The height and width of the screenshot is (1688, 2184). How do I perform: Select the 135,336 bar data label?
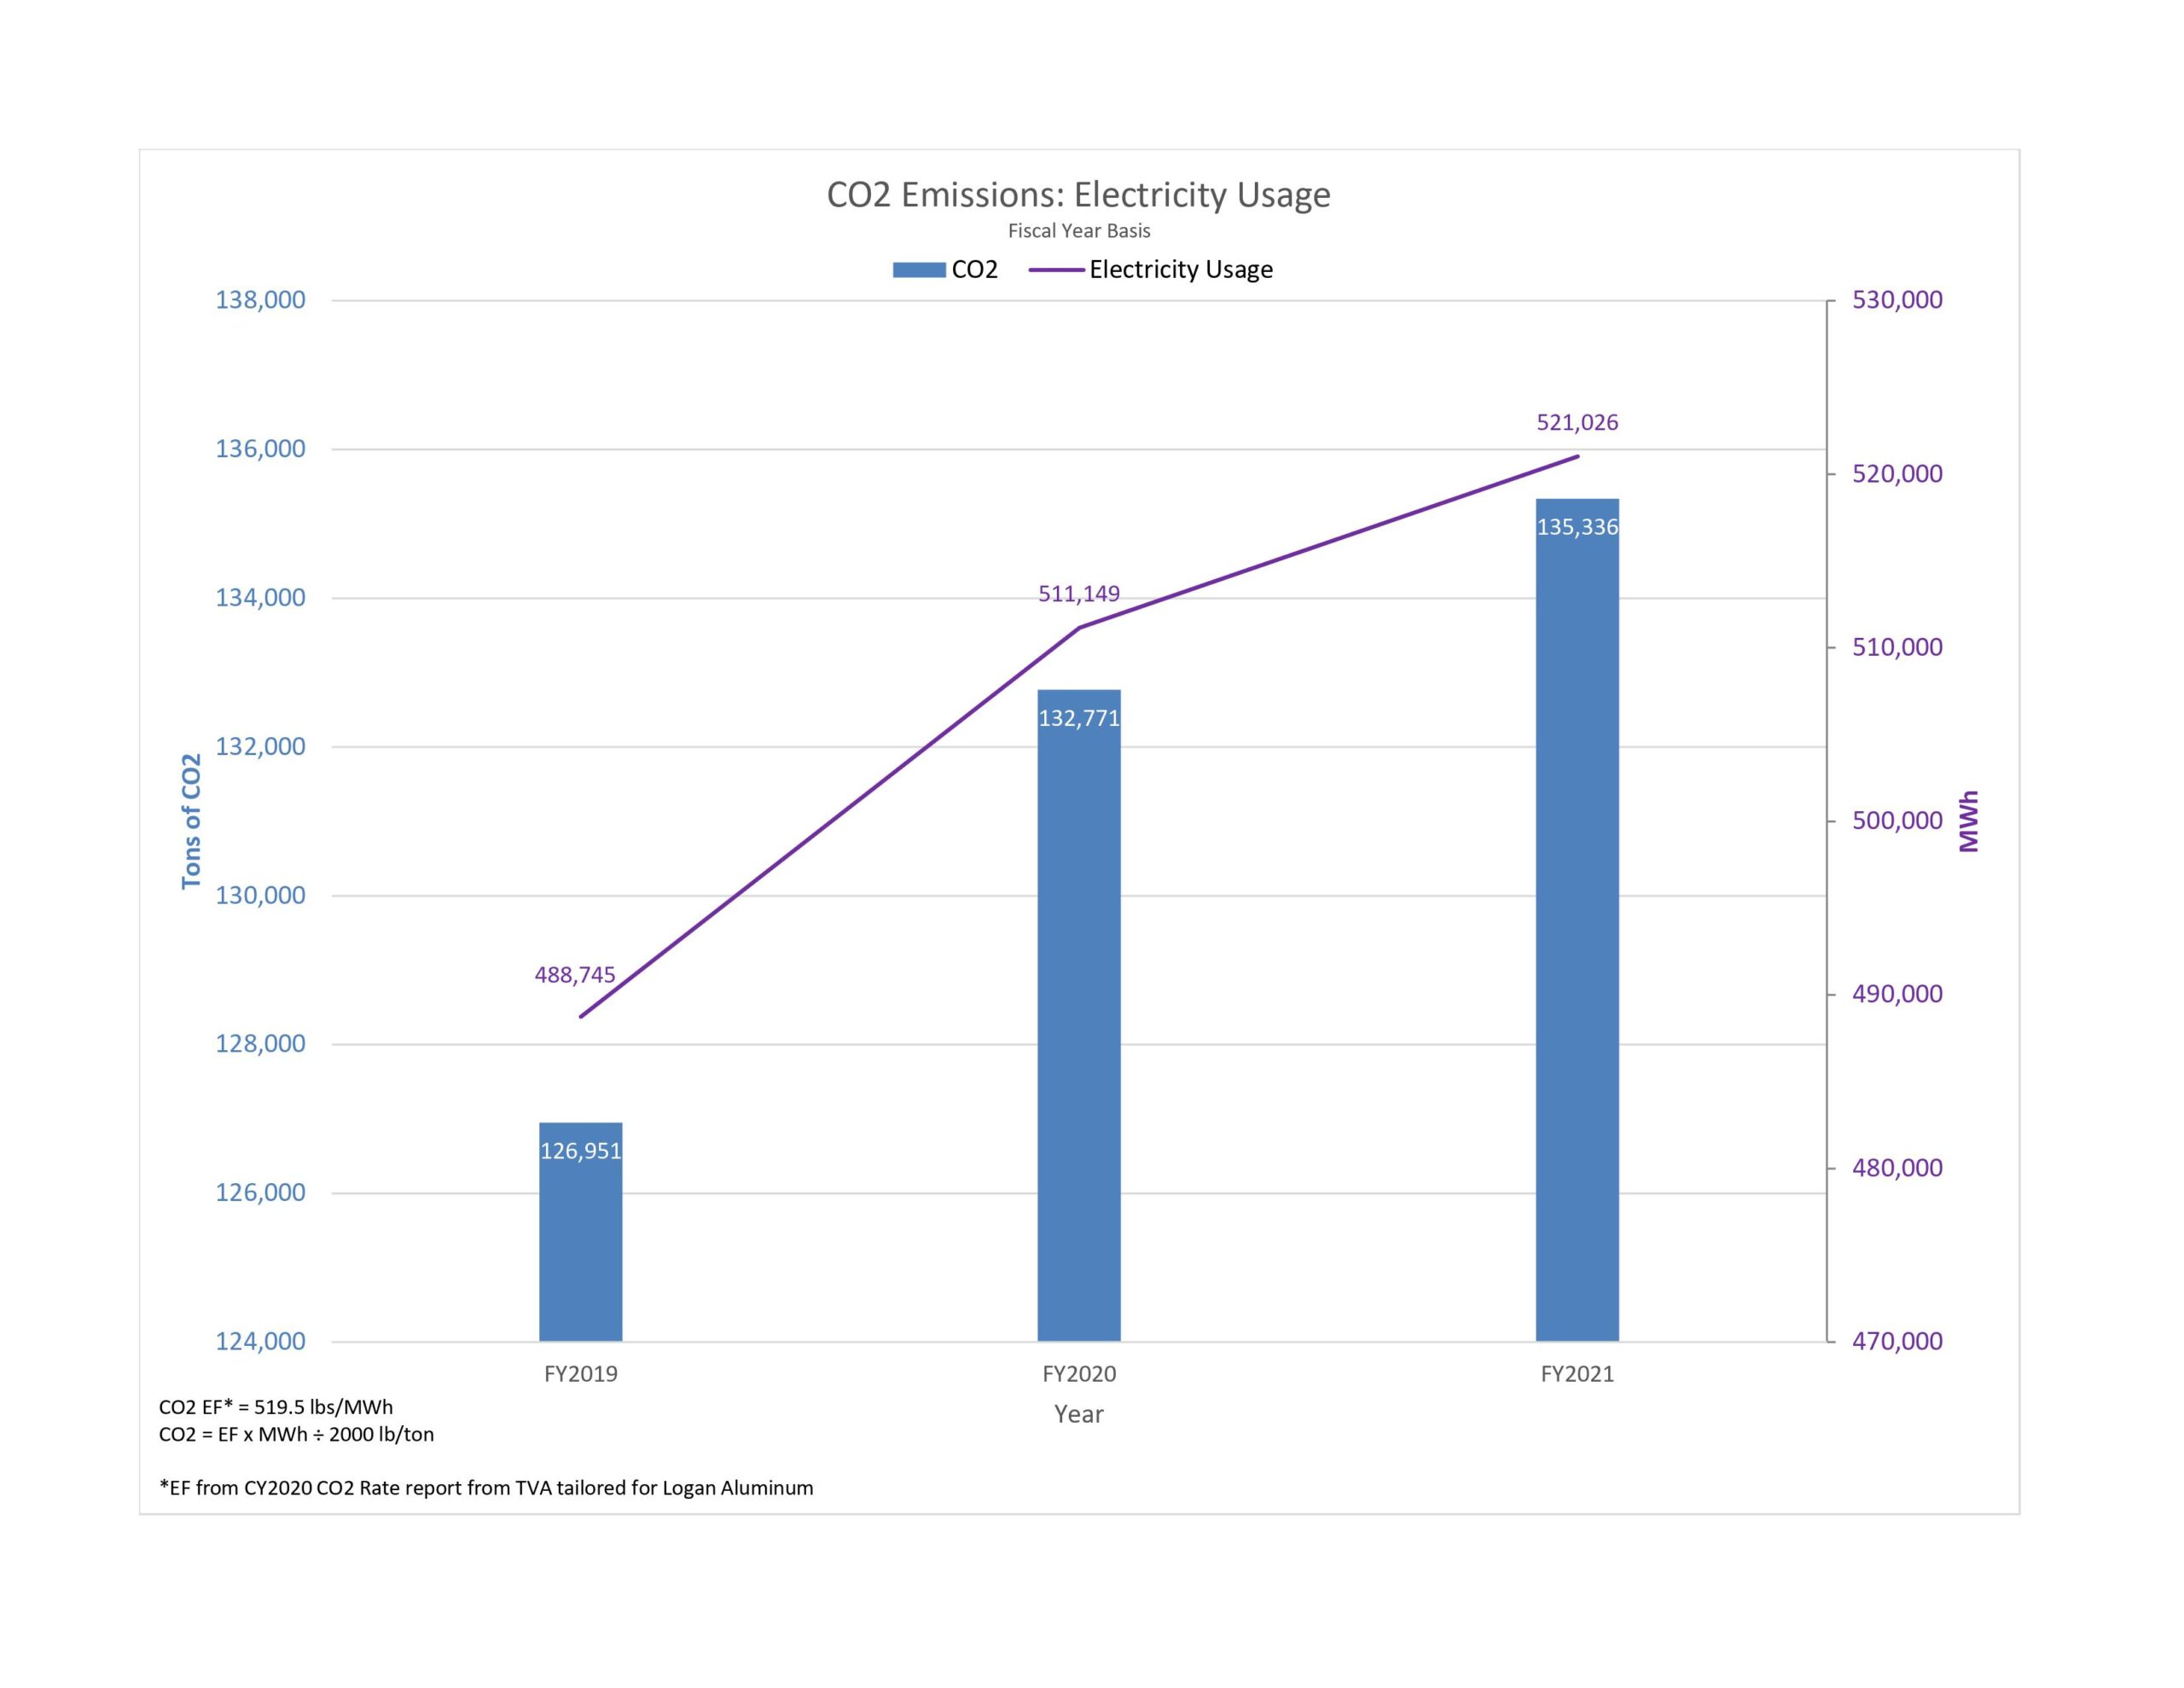click(1577, 527)
